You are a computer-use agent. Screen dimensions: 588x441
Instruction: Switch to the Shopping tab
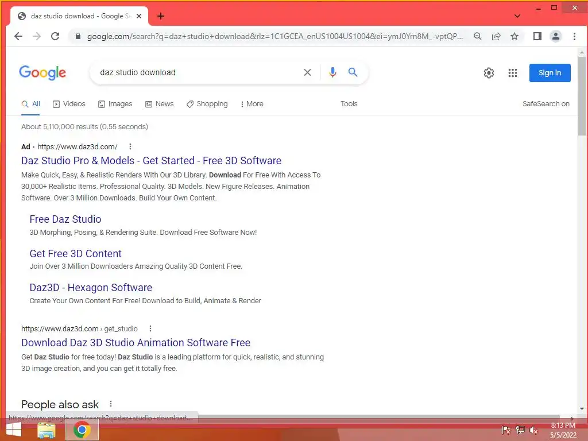pyautogui.click(x=207, y=104)
